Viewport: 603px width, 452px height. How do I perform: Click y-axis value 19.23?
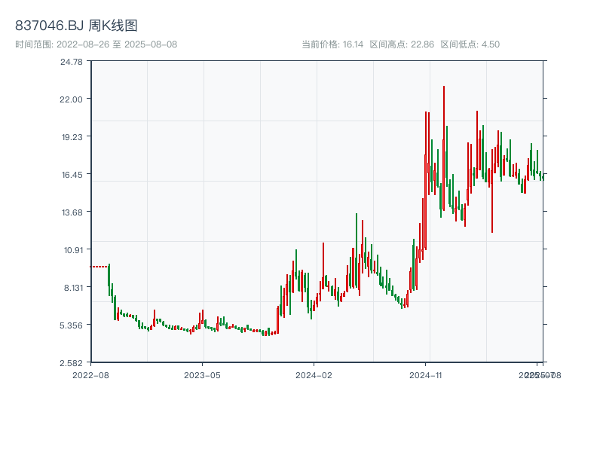point(72,137)
